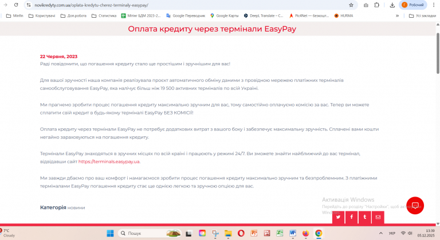This screenshot has height=240, width=440.
Task: Go forward with the browser arrow
Action: (5, 5)
